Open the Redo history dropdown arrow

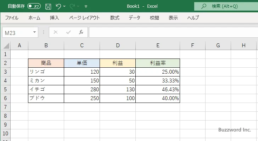pyautogui.click(x=78, y=6)
